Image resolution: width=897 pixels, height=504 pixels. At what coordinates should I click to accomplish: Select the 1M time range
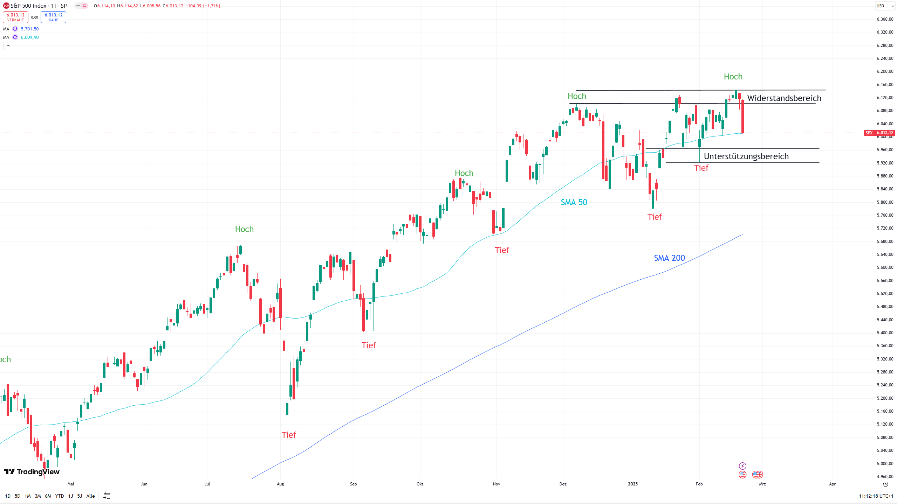(28, 496)
